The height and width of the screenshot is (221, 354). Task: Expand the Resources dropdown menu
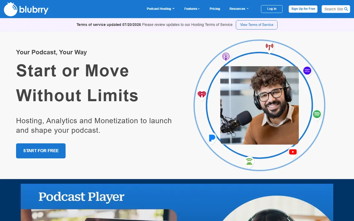pos(239,9)
